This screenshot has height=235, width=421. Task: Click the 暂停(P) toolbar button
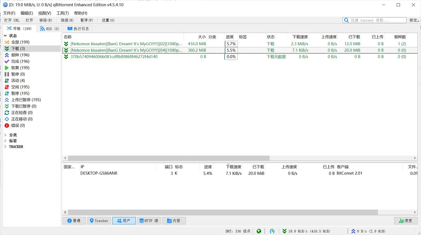click(x=87, y=20)
